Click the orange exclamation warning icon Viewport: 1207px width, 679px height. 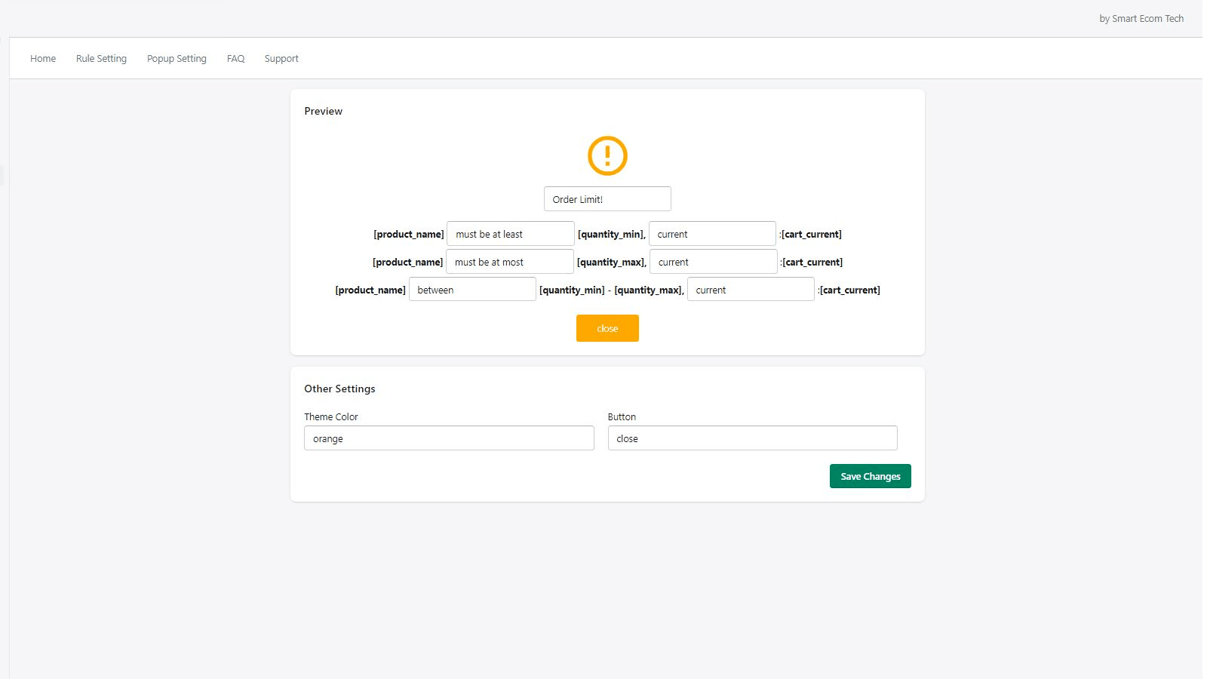(607, 155)
